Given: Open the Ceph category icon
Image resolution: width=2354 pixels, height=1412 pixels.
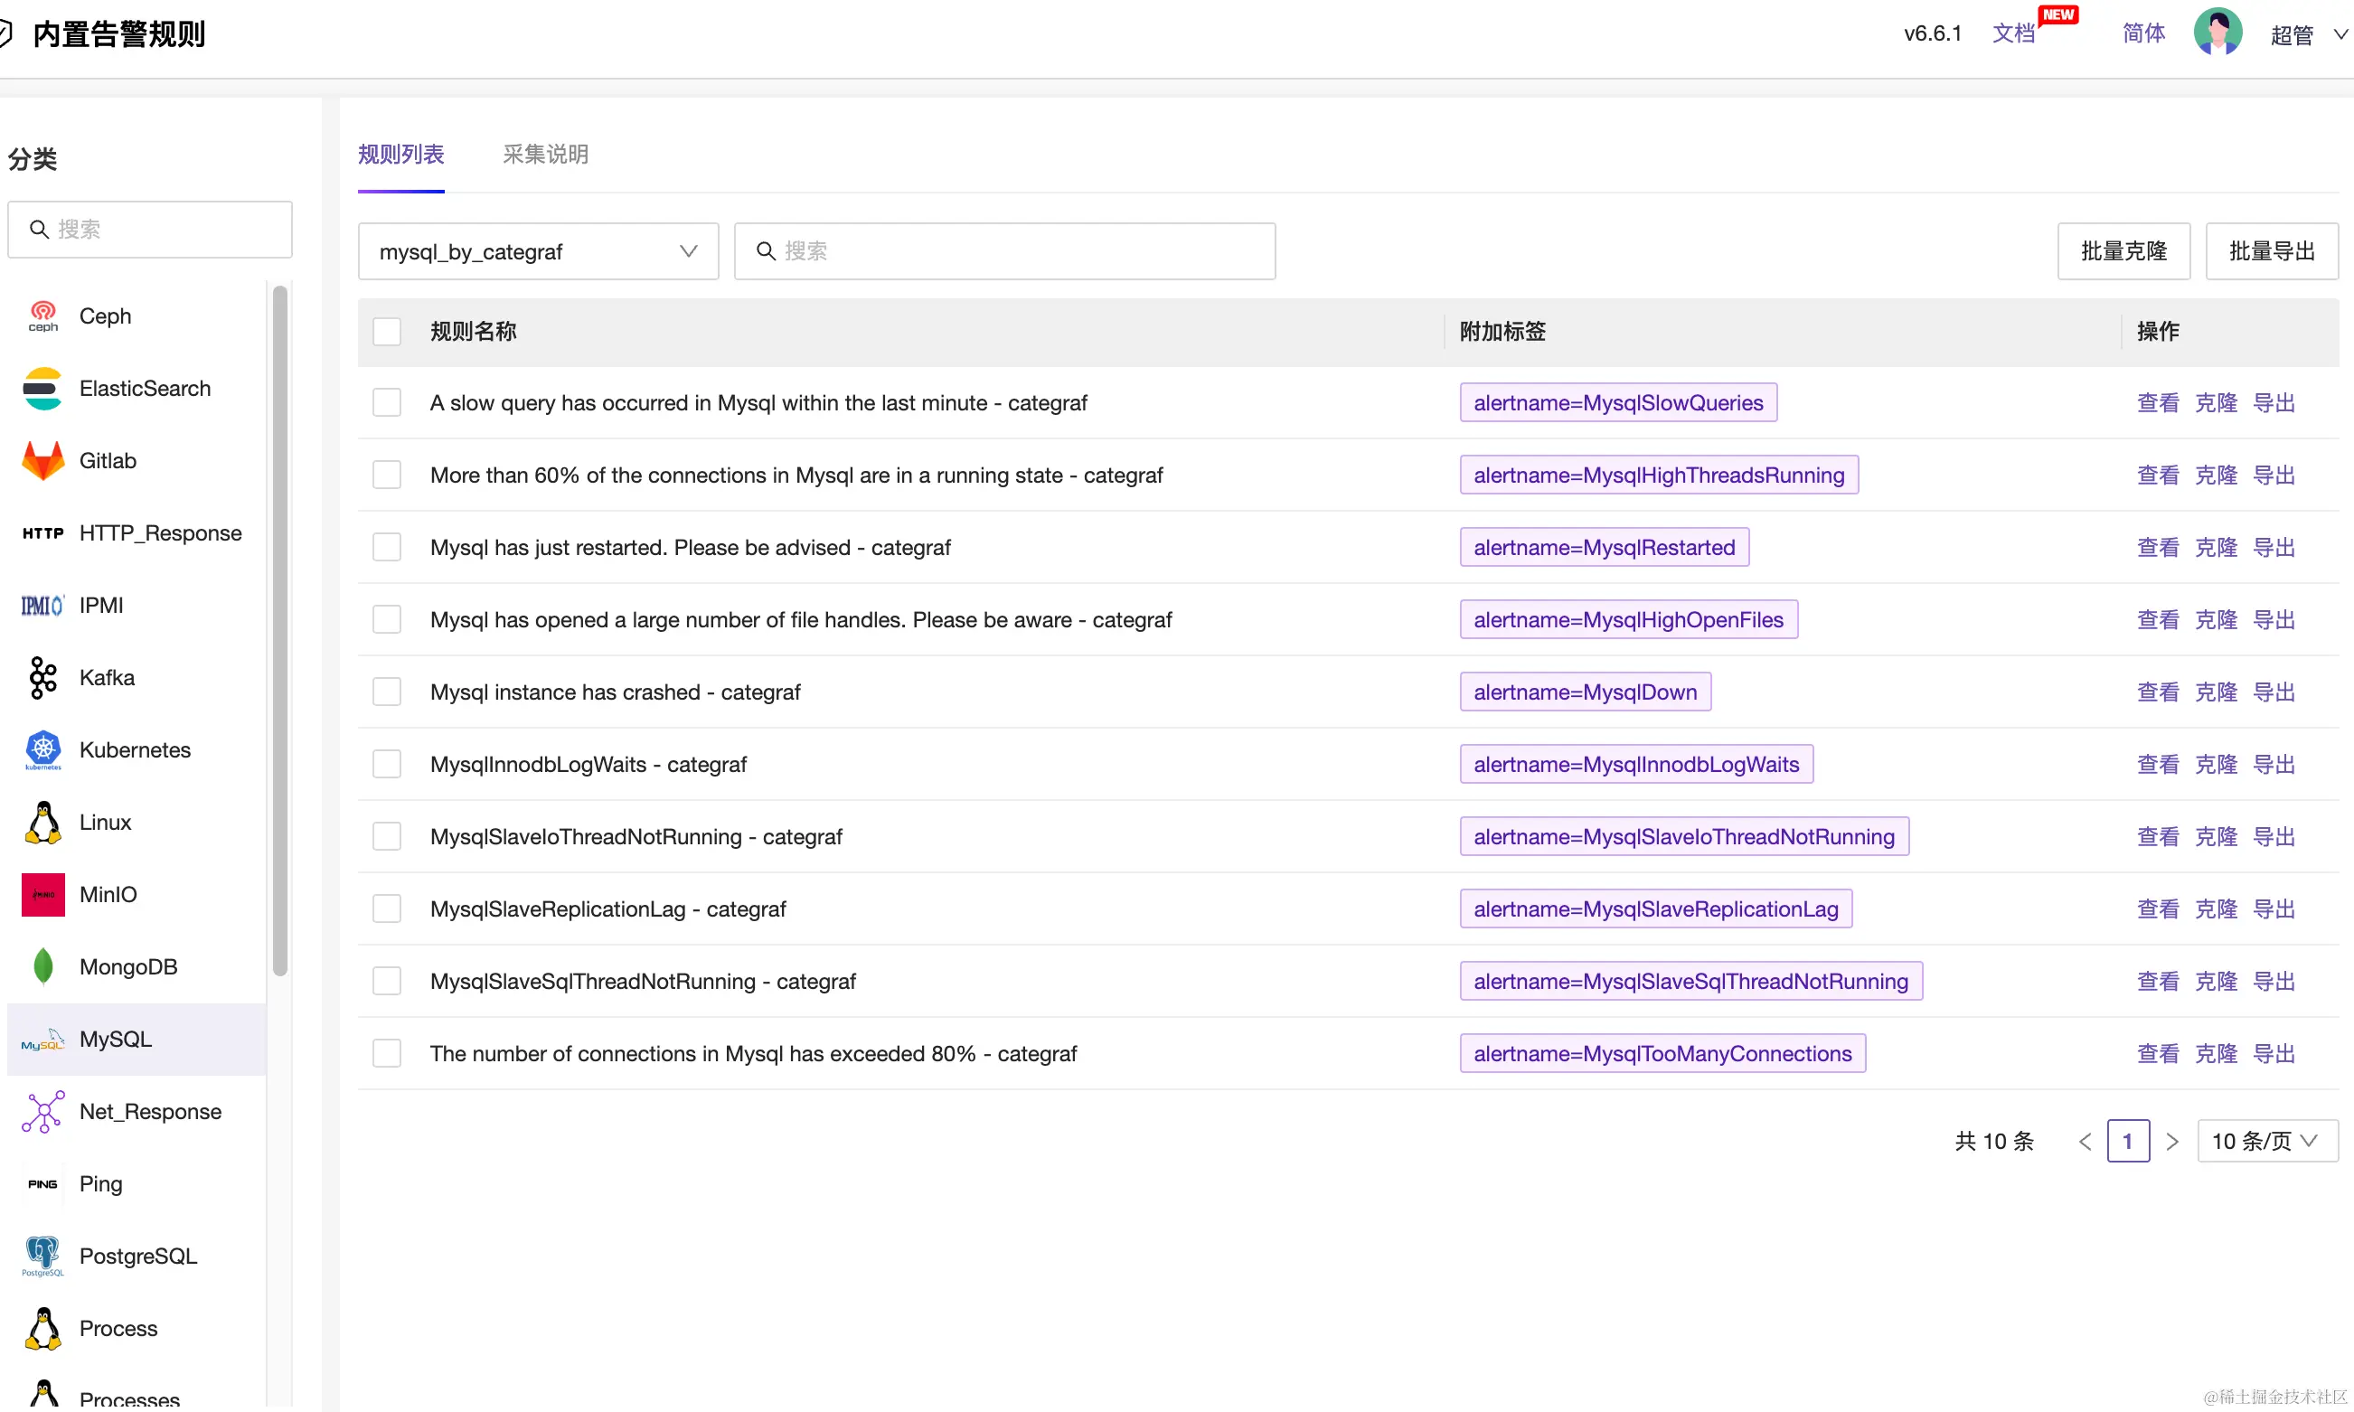Looking at the screenshot, I should [x=42, y=315].
